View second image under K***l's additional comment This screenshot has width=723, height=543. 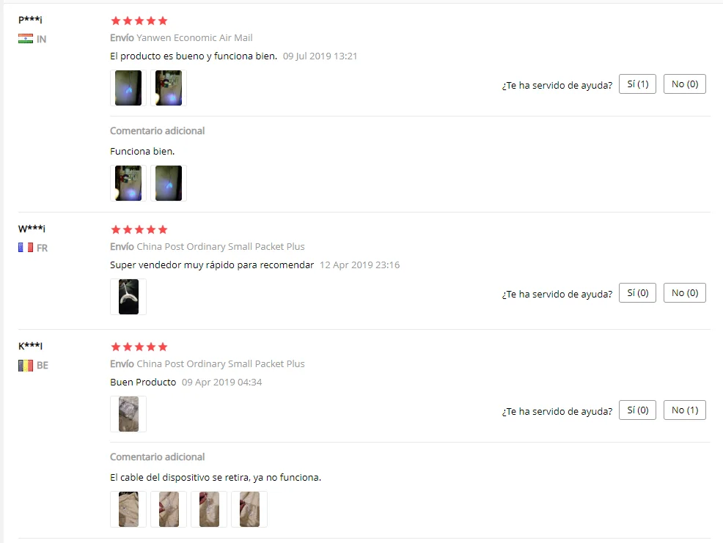click(169, 509)
